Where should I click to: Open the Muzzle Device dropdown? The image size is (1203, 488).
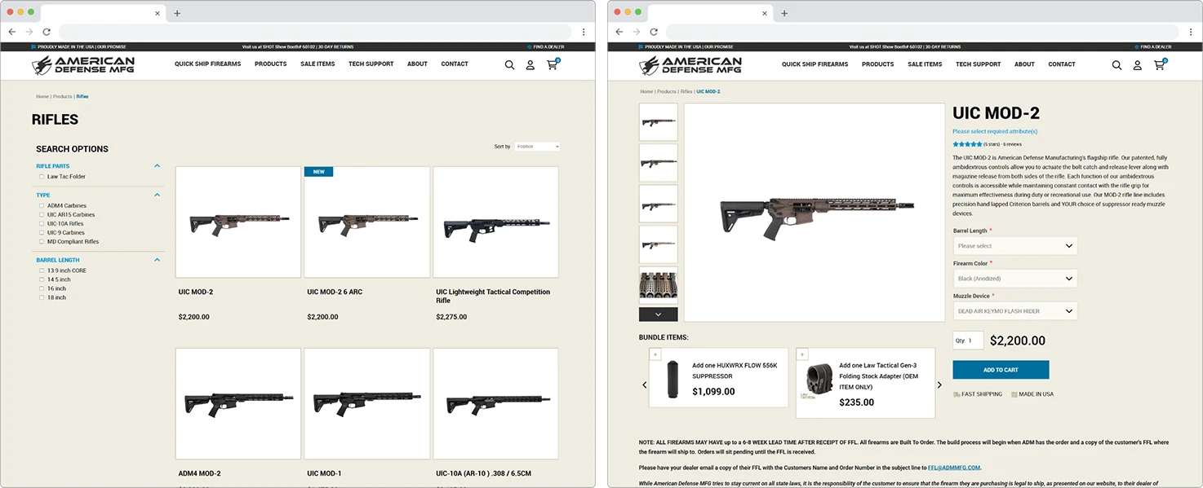point(1014,310)
